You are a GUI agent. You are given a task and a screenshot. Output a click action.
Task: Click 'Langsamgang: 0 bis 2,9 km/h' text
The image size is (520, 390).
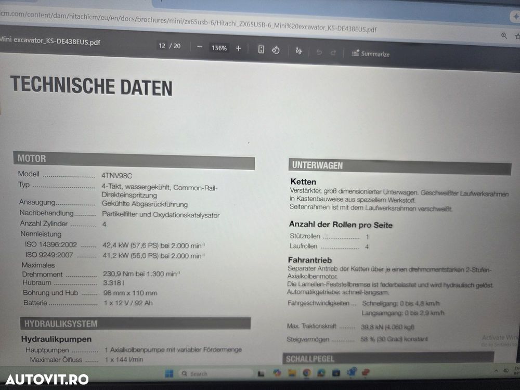403,313
